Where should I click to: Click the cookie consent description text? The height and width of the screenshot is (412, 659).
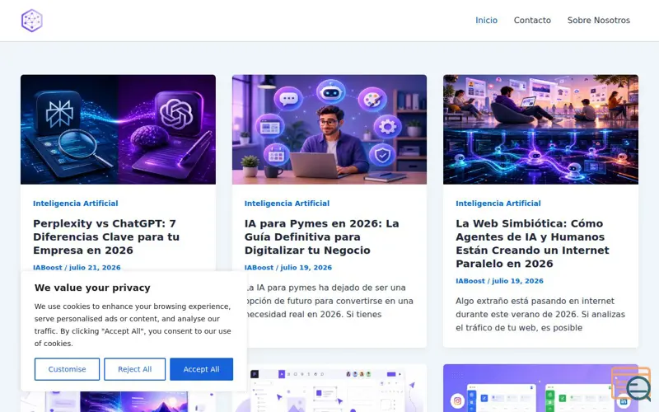click(x=133, y=325)
